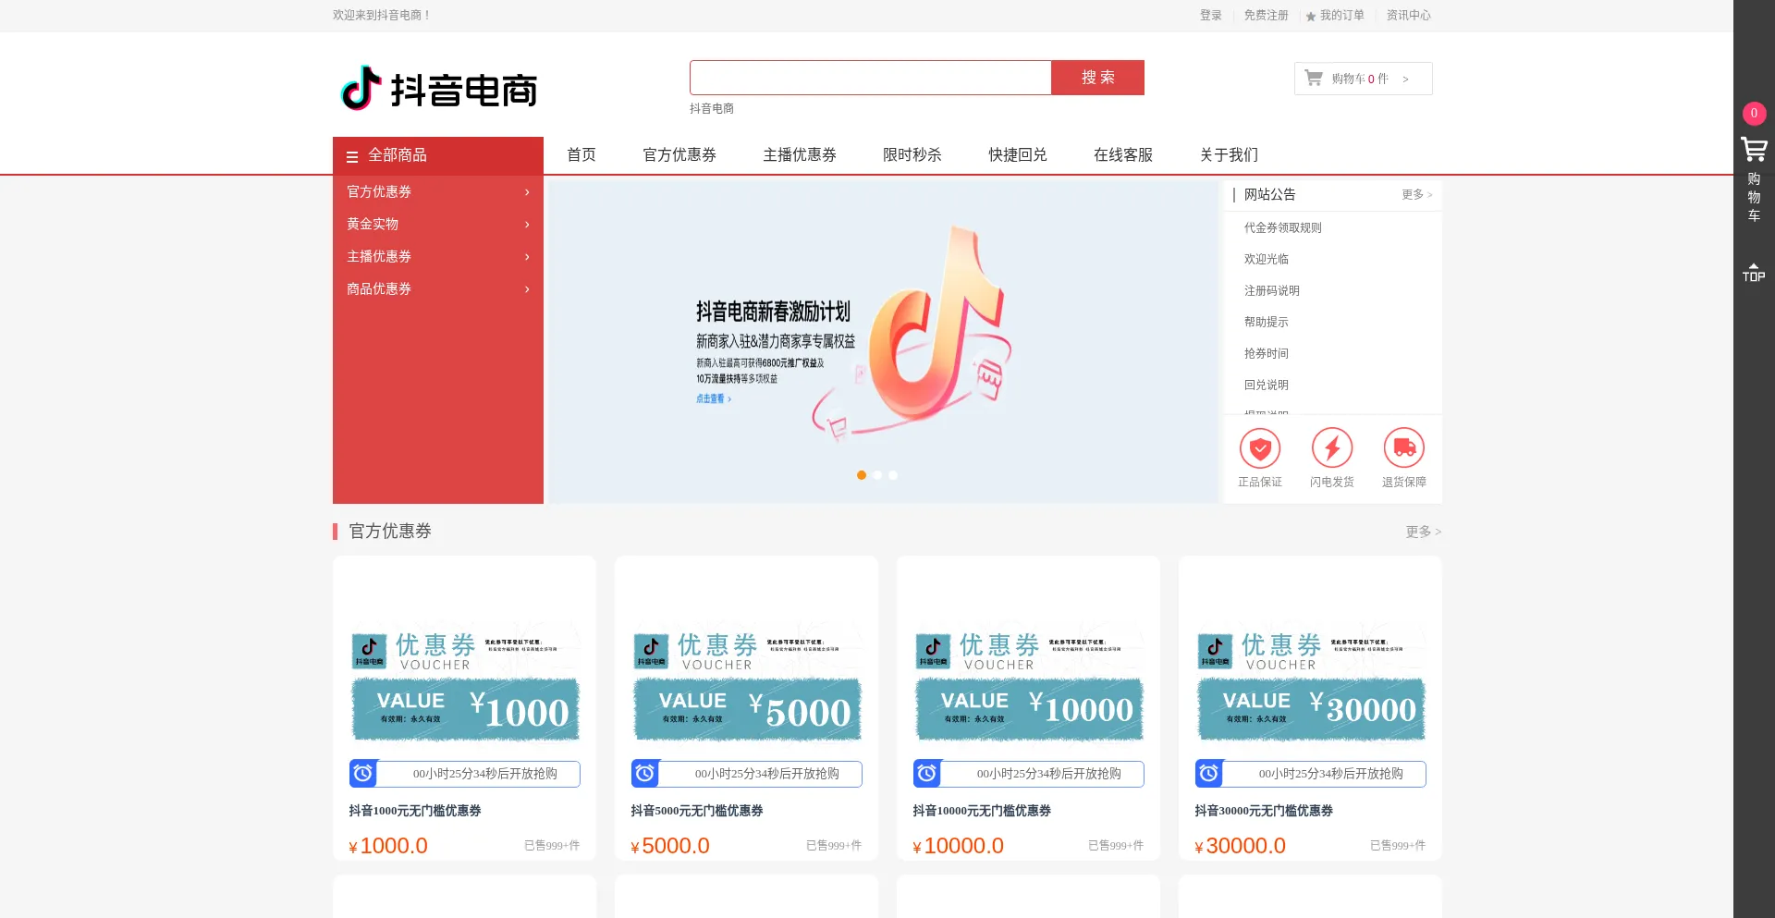Viewport: 1775px width, 918px height.
Task: Click the 闪电发货 lightning icon
Action: pos(1332,448)
